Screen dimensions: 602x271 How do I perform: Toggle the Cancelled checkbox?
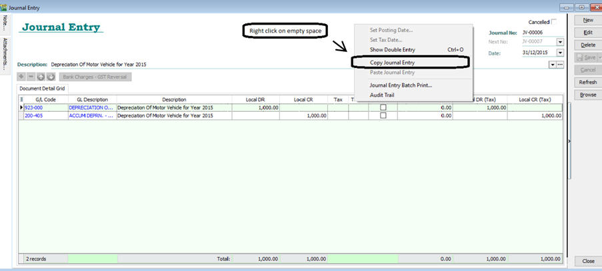(x=553, y=22)
